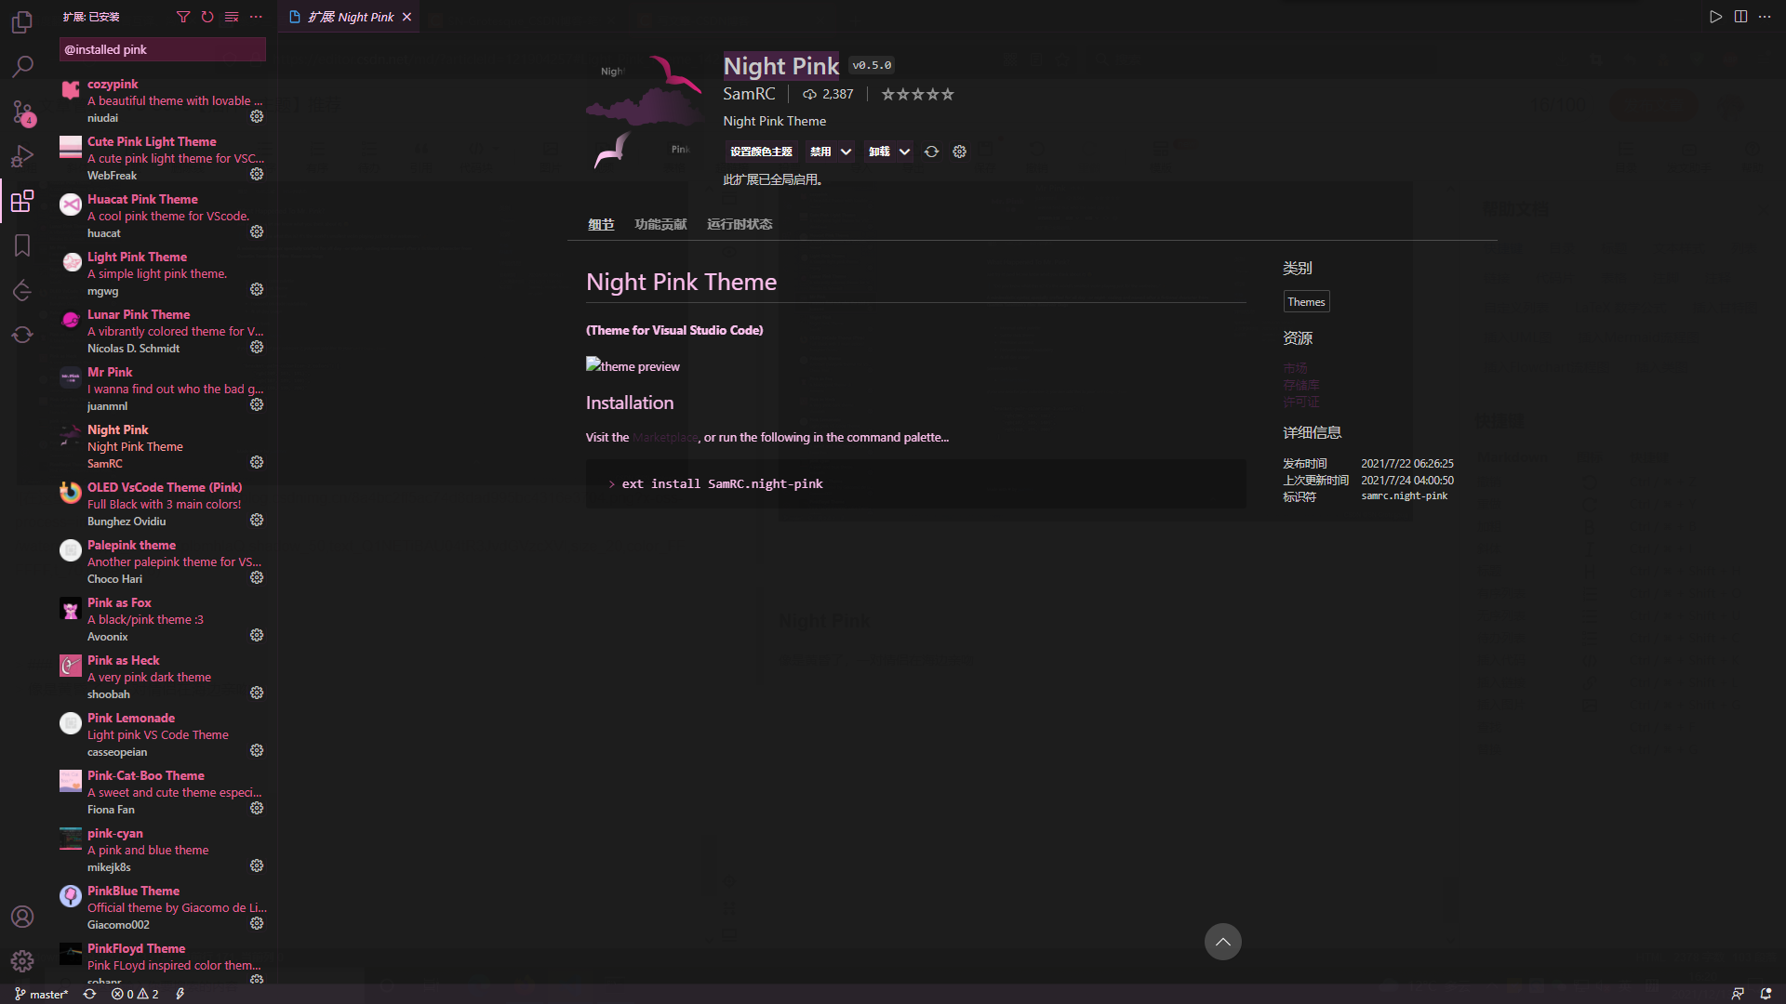Clear extension search results icon
The width and height of the screenshot is (1786, 1004).
click(232, 17)
